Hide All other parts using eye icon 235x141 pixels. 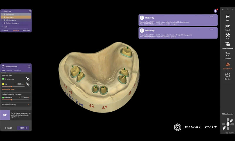click(x=4, y=20)
